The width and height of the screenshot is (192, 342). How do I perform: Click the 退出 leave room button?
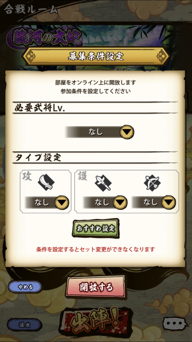(x=24, y=325)
